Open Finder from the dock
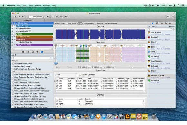 tap(34, 117)
